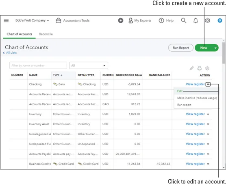The width and height of the screenshot is (226, 185).
Task: Open notifications bell icon
Action: [x=196, y=21]
